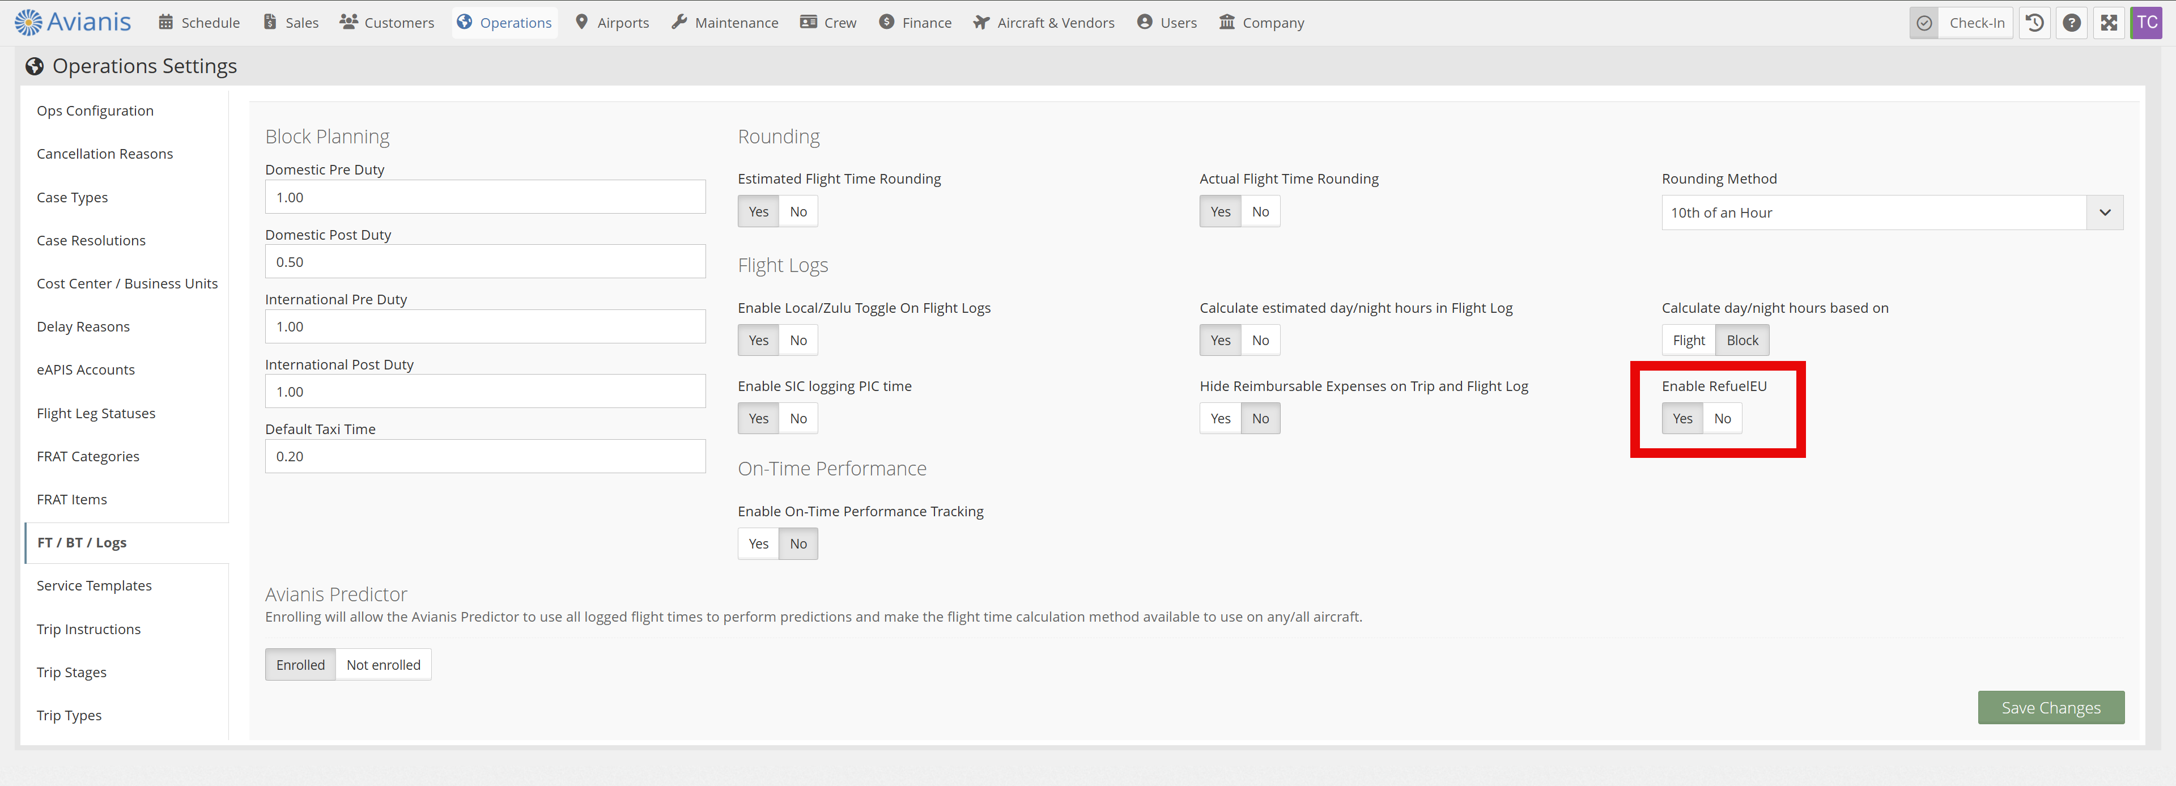Click the Default Taxi Time field
Viewport: 2176px width, 786px height.
click(485, 456)
